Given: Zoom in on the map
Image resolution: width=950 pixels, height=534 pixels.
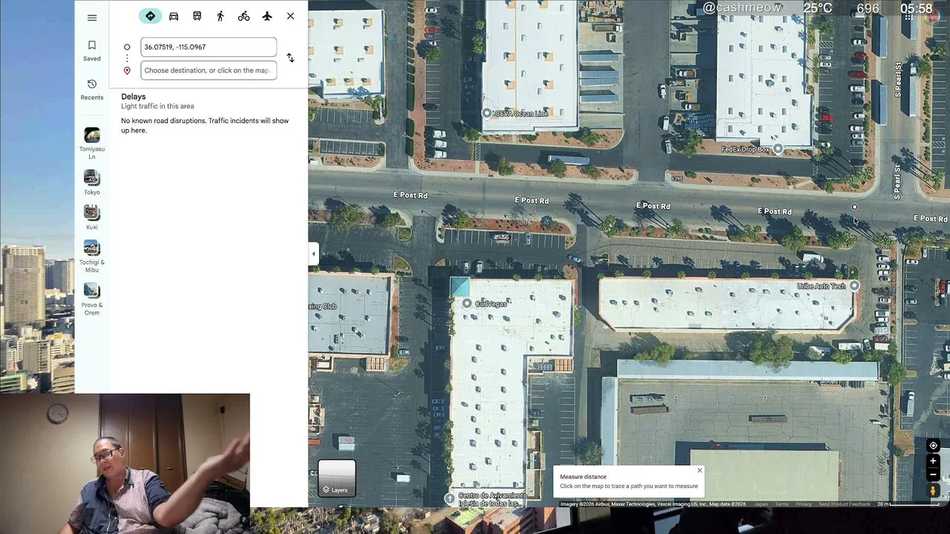Looking at the screenshot, I should 934,461.
